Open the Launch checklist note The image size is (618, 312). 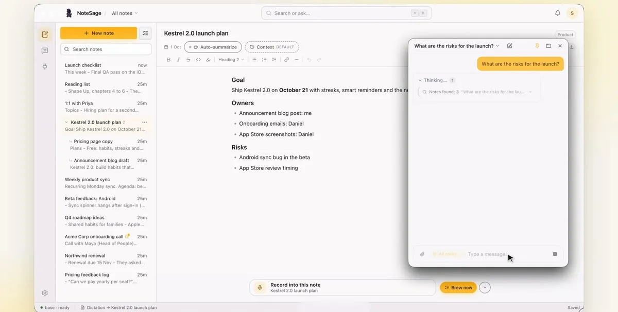click(x=106, y=68)
